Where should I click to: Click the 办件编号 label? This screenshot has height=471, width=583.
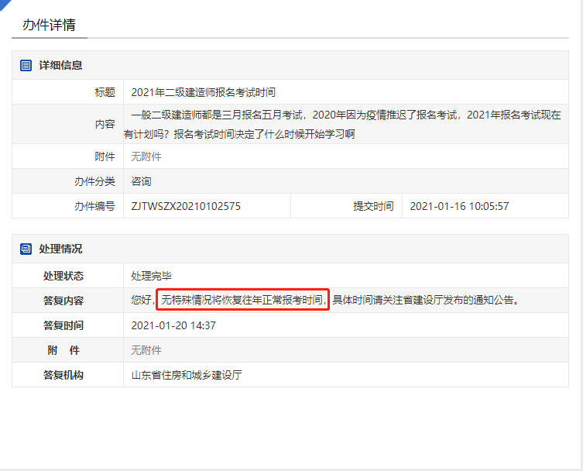[x=94, y=206]
